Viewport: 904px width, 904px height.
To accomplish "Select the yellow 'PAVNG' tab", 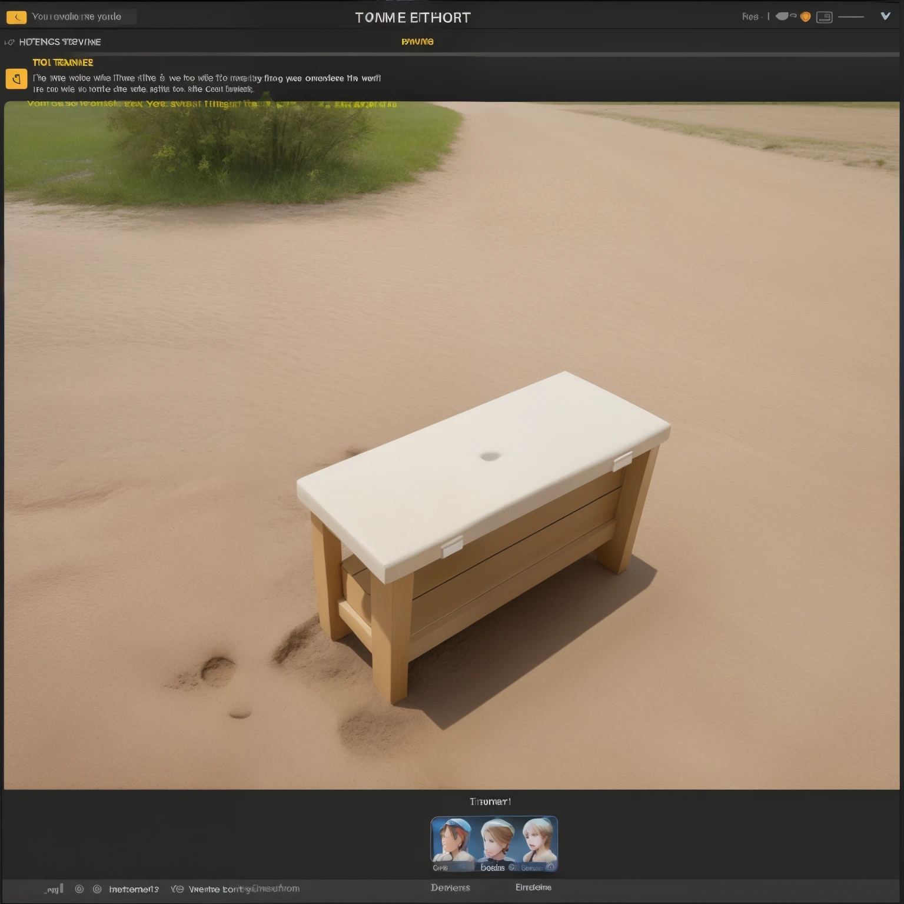I will pos(417,41).
